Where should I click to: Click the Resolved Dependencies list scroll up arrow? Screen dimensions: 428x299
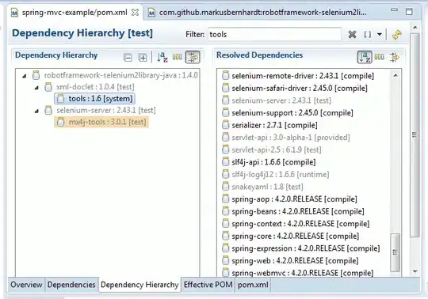pos(396,75)
